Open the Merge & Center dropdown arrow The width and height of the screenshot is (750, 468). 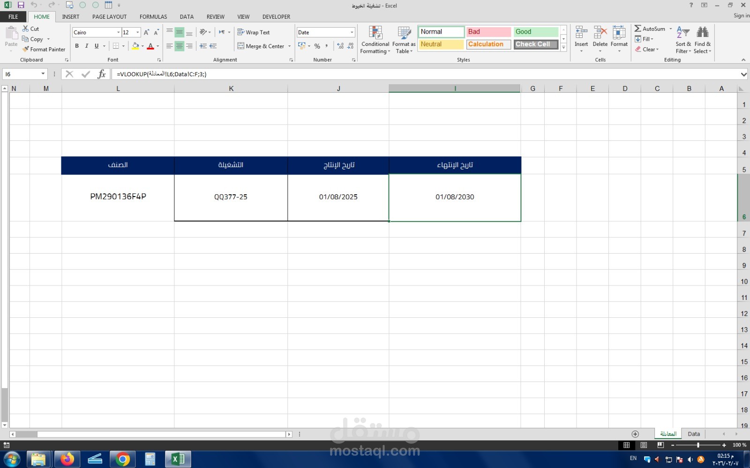tap(289, 46)
